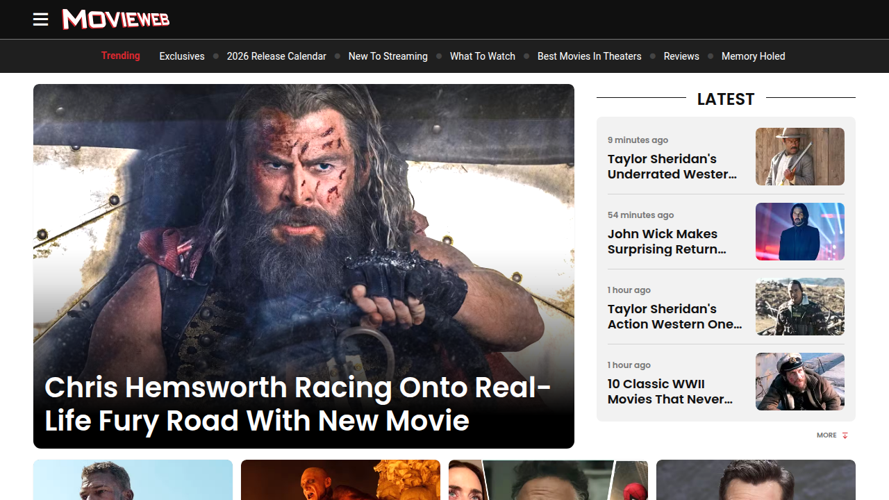This screenshot has height=500, width=889.
Task: Open the bottom card with dark-haired man
Action: tap(756, 480)
